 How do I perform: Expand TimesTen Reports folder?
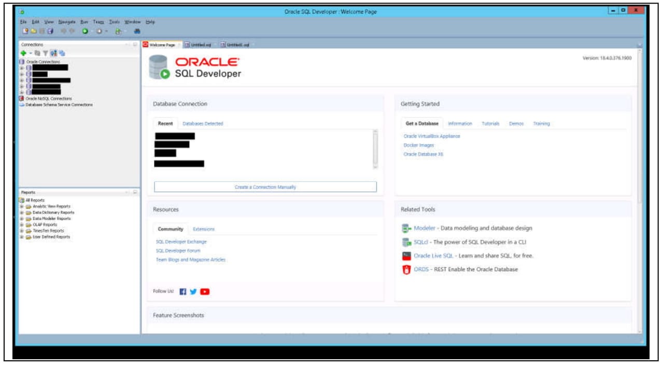point(22,231)
